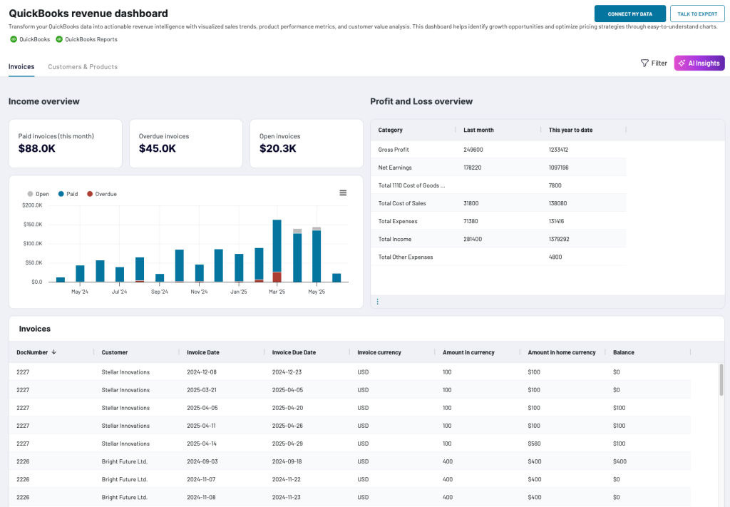Select the Total Other Expenses row
The height and width of the screenshot is (507, 730).
498,257
